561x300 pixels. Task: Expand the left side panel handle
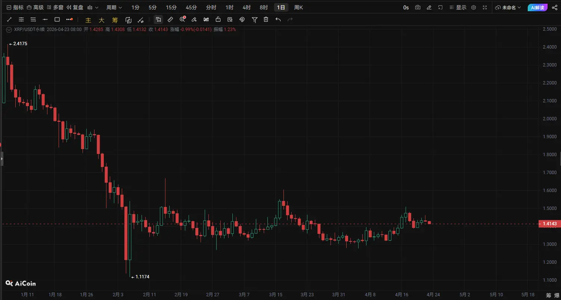[1, 159]
